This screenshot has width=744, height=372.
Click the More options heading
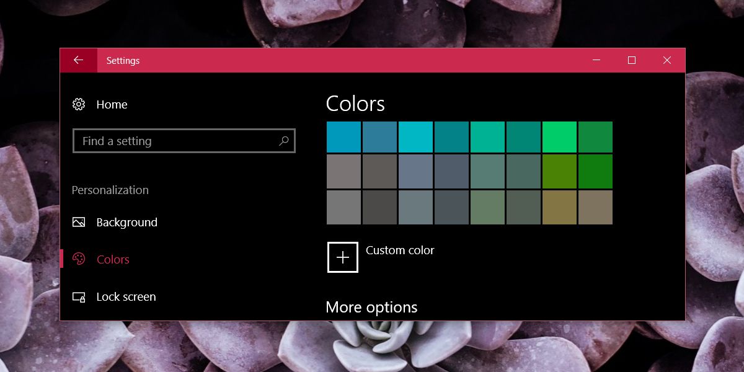pyautogui.click(x=371, y=308)
